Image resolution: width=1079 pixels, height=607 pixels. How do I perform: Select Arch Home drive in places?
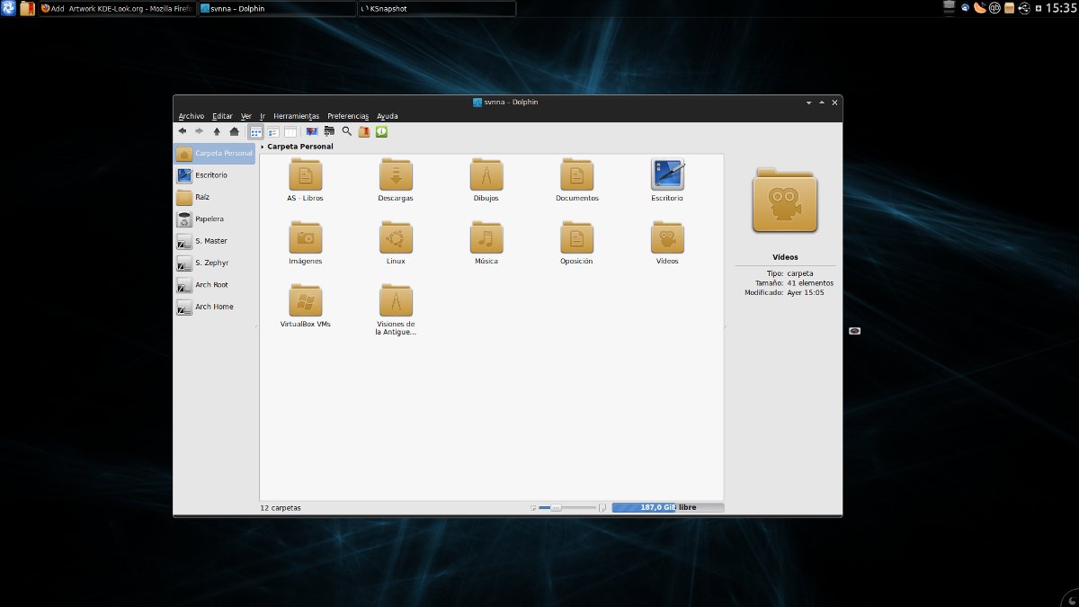215,307
